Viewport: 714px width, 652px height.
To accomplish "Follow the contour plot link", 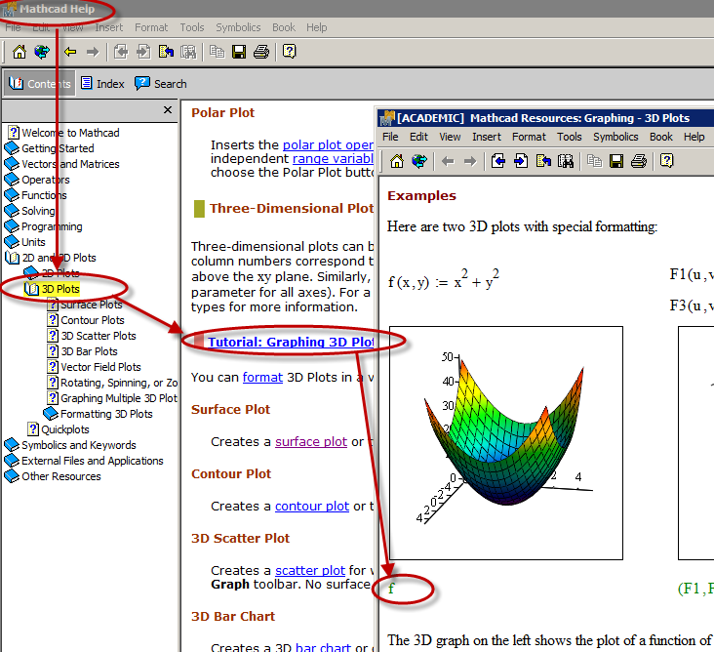I will (312, 507).
